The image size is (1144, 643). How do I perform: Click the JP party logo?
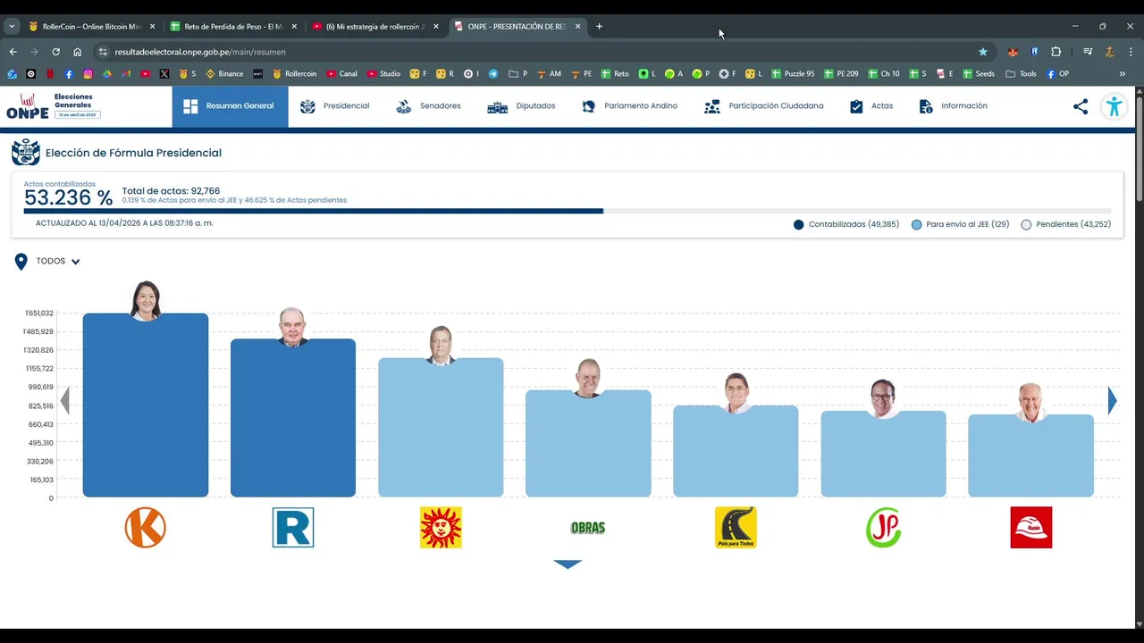pos(883,527)
